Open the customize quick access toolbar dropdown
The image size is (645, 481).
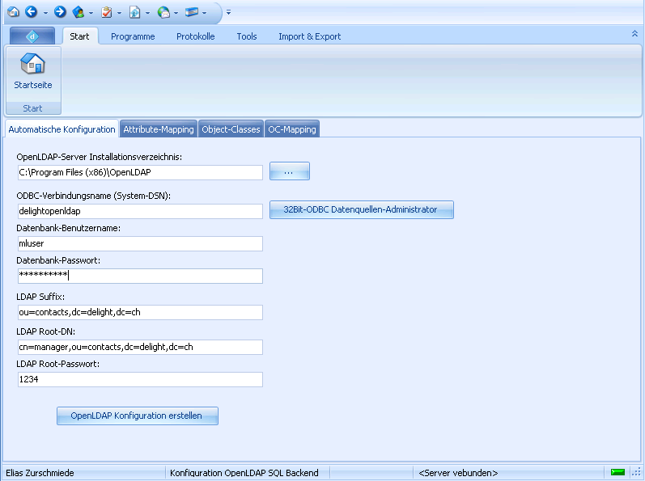tap(228, 12)
